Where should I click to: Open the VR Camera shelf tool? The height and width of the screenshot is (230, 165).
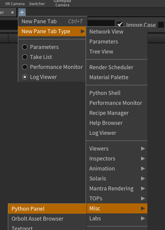[15, 4]
